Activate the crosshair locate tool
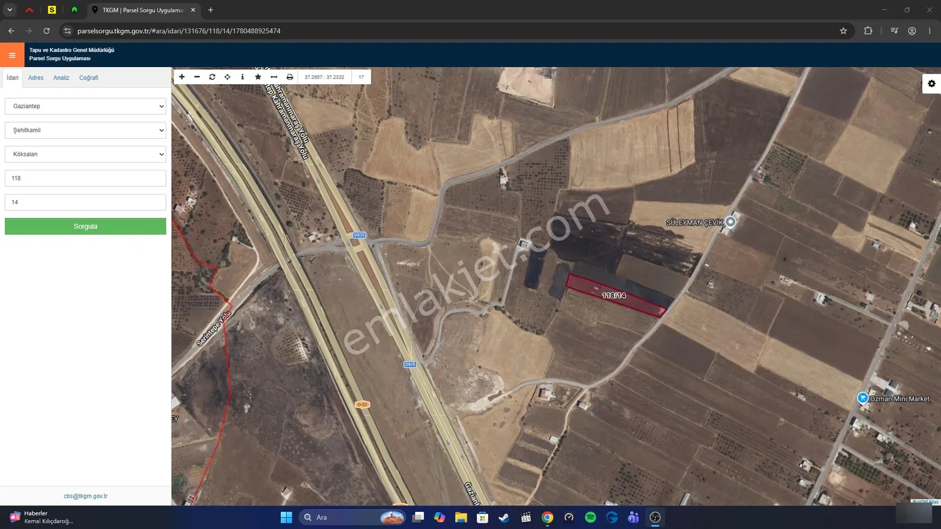 pos(228,77)
